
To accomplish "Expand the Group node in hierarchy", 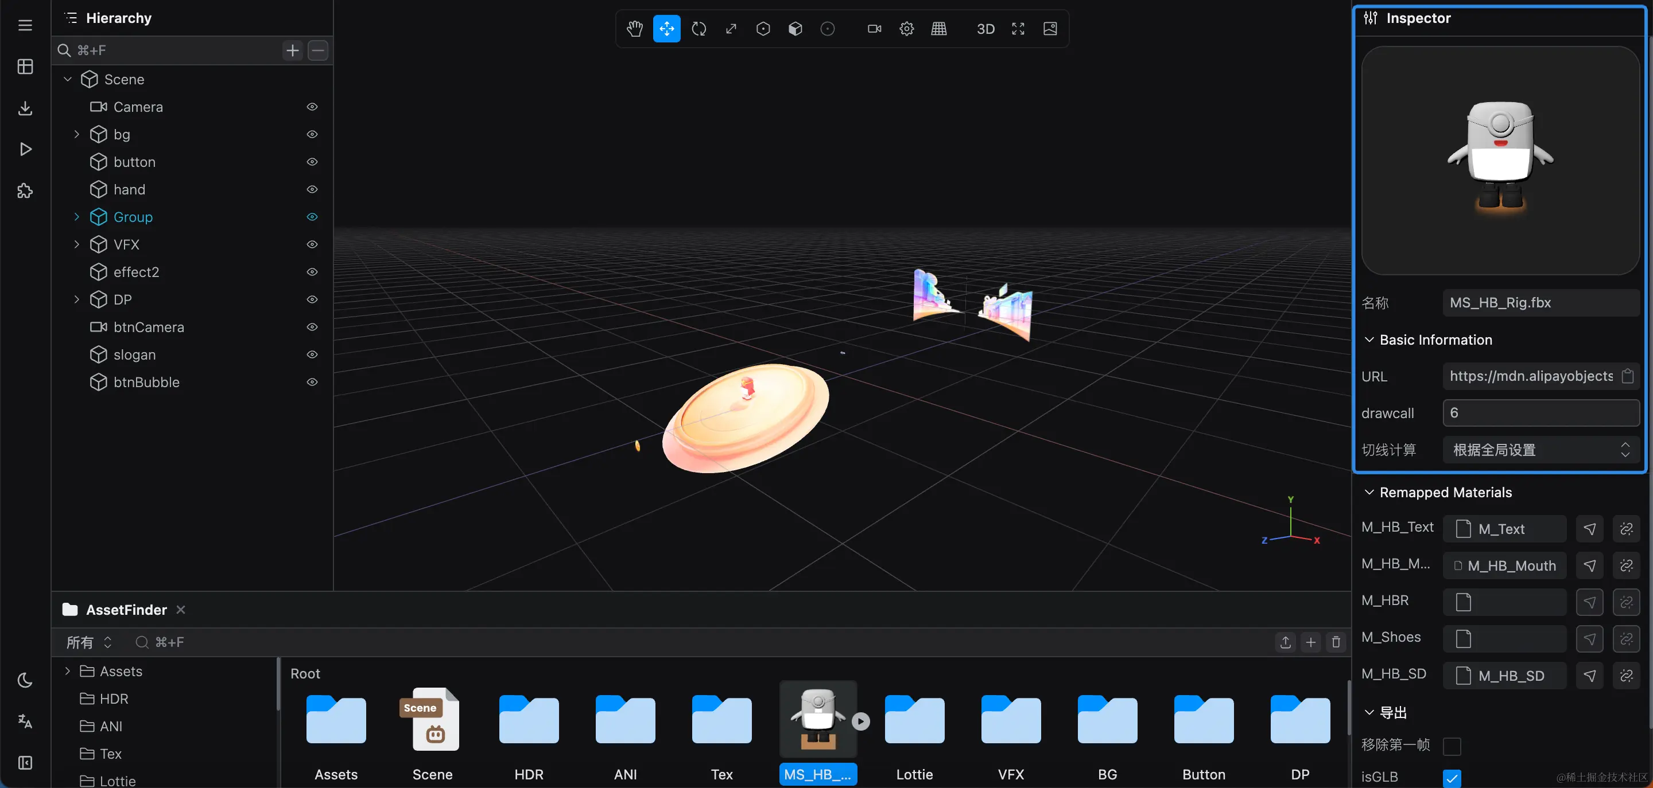I will coord(76,217).
